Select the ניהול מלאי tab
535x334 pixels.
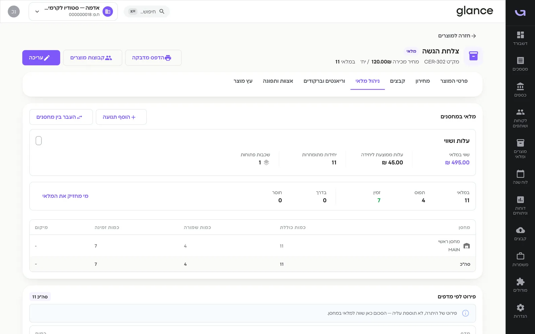click(x=367, y=81)
